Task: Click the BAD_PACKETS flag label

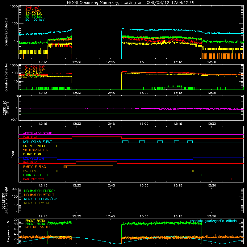Action: point(34,179)
